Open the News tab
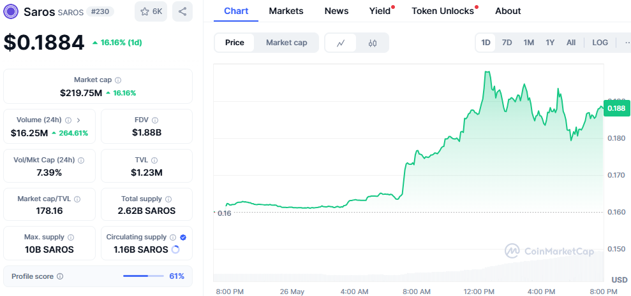 [x=336, y=11]
